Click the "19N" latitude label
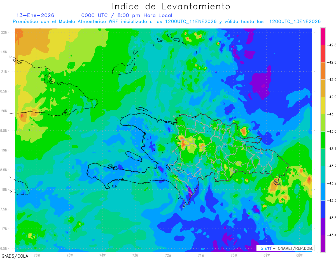 pos(5,150)
